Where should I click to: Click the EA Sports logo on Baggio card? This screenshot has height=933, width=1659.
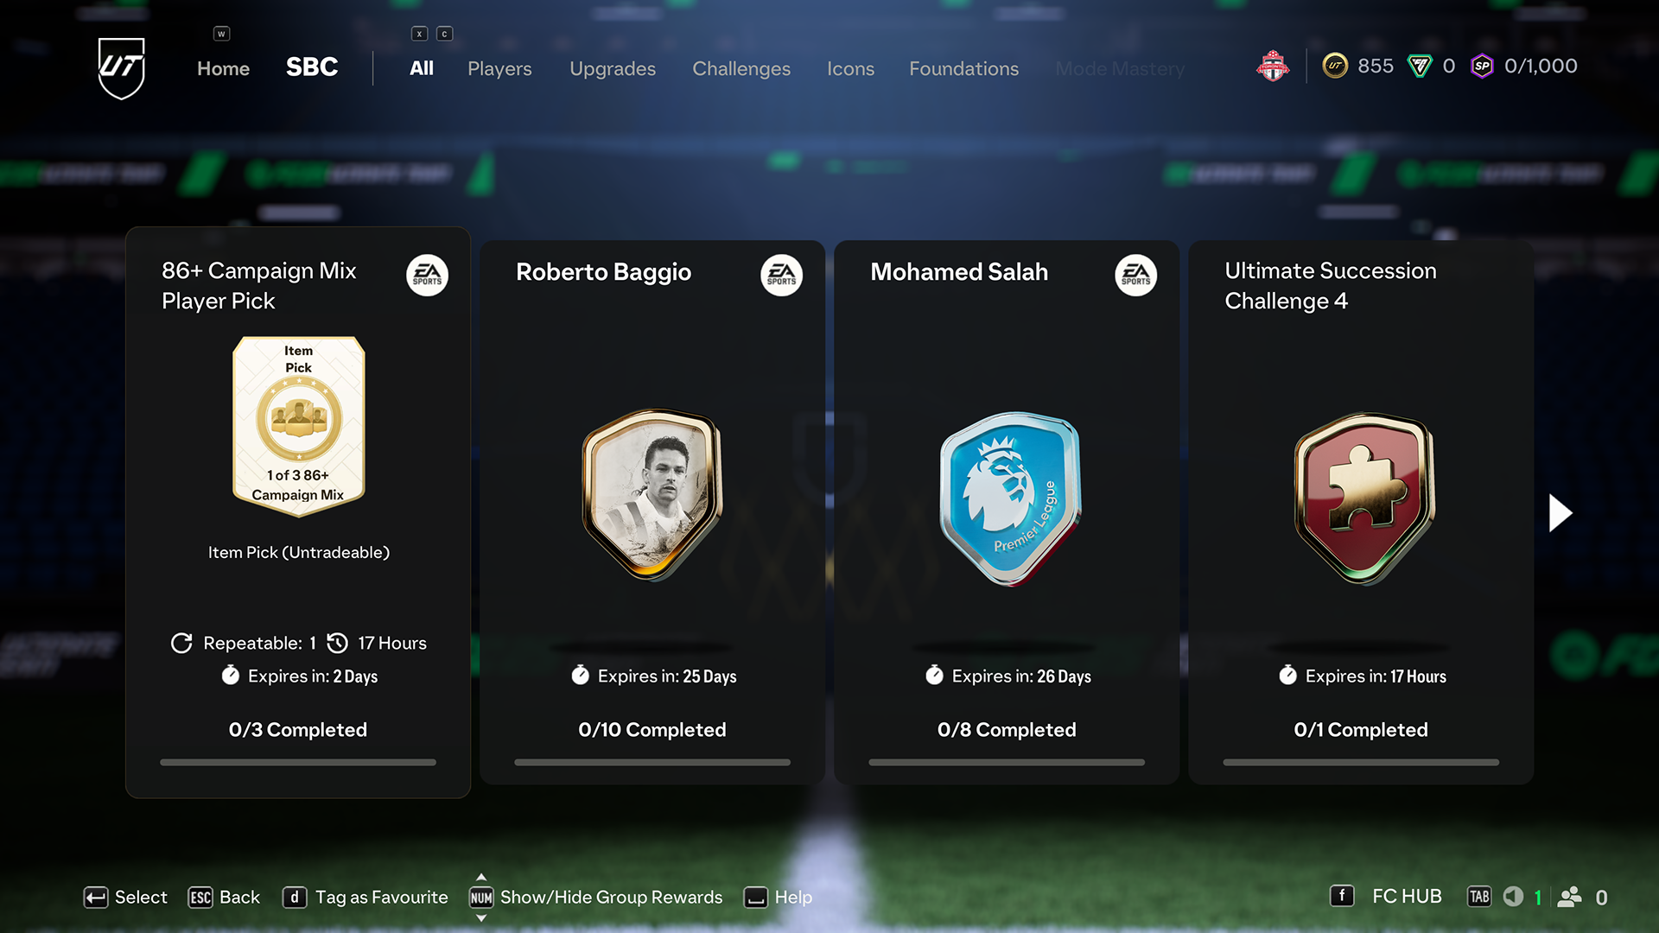[781, 275]
